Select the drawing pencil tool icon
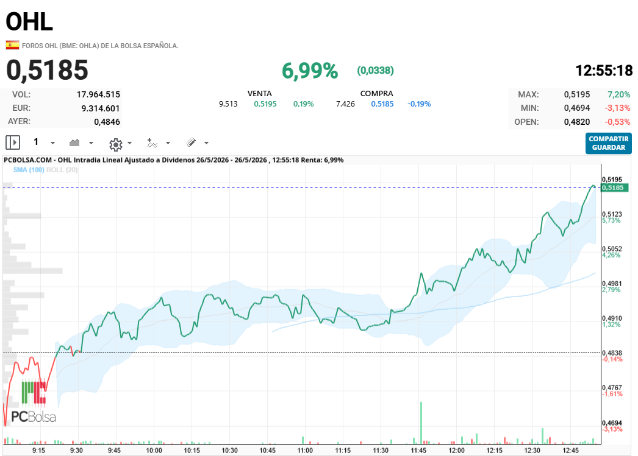This screenshot has width=638, height=456. (192, 142)
